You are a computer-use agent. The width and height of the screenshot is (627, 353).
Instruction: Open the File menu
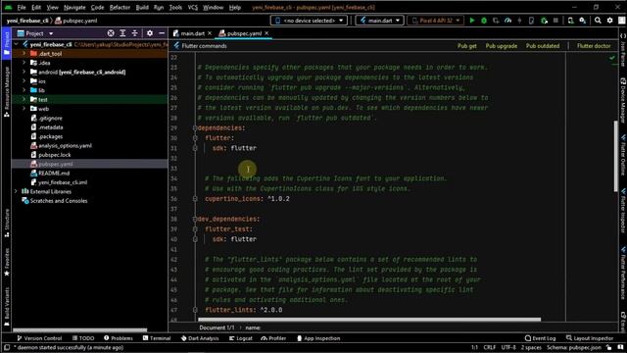(x=22, y=7)
